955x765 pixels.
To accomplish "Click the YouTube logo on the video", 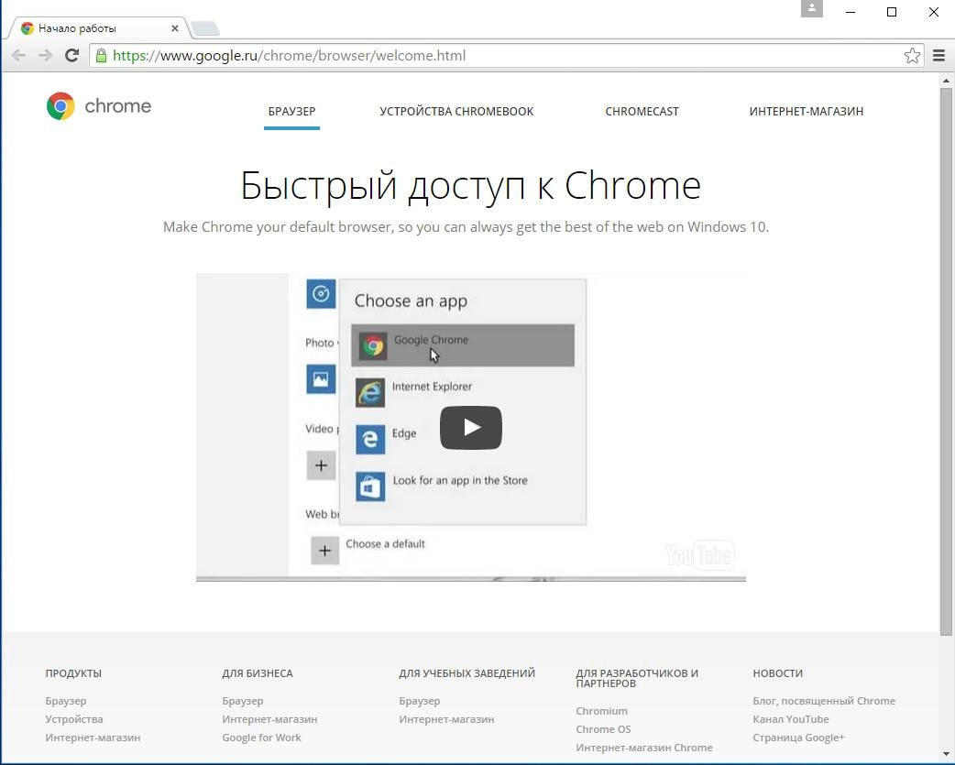I will pos(699,554).
